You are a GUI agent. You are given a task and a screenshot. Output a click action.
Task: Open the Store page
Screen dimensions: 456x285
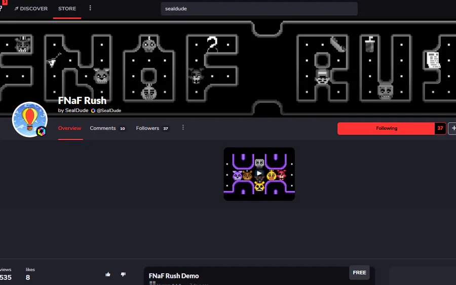point(67,9)
